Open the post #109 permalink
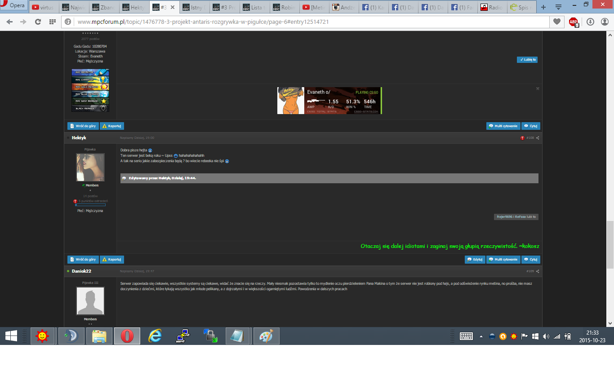This screenshot has width=614, height=371. tap(530, 271)
